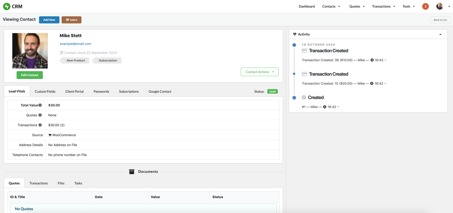Click the green CRM logo icon
This screenshot has width=453, height=213.
(7, 6)
